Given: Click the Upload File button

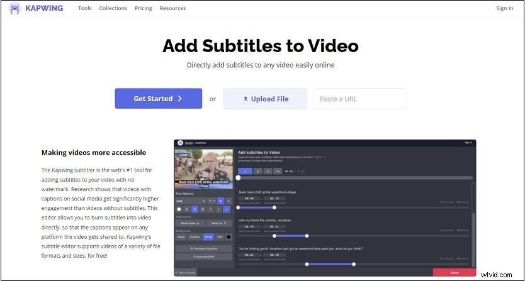Looking at the screenshot, I should 265,99.
